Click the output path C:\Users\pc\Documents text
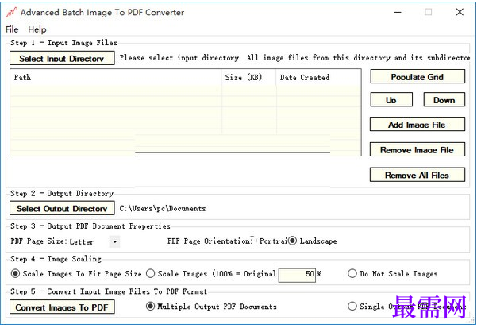The height and width of the screenshot is (332, 481). click(163, 209)
